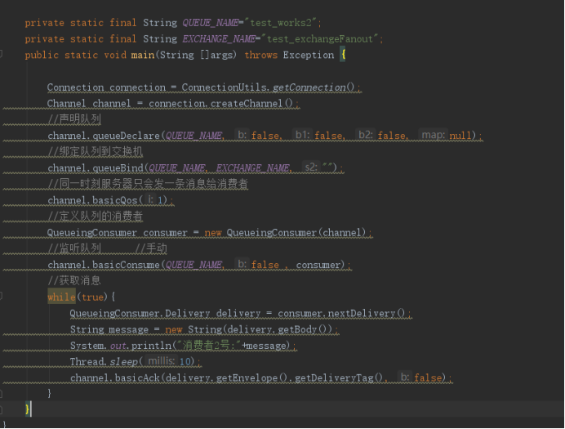The height and width of the screenshot is (429, 565).
Task: Click the highlighted while keyword
Action: tap(61, 297)
